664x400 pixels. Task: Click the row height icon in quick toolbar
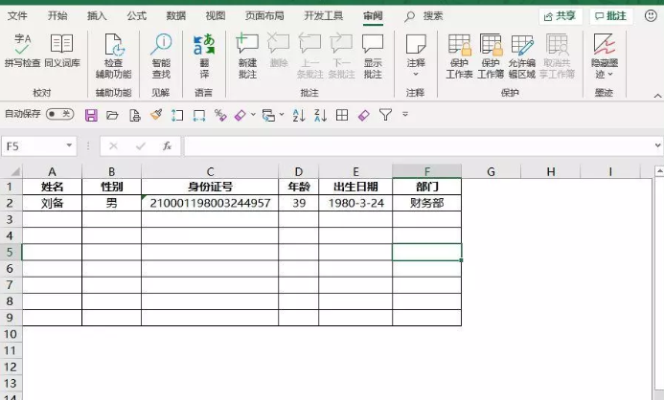[x=177, y=115]
